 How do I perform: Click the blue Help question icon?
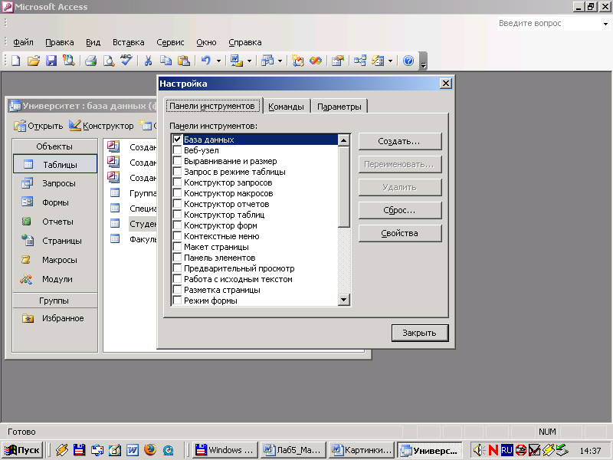click(408, 61)
